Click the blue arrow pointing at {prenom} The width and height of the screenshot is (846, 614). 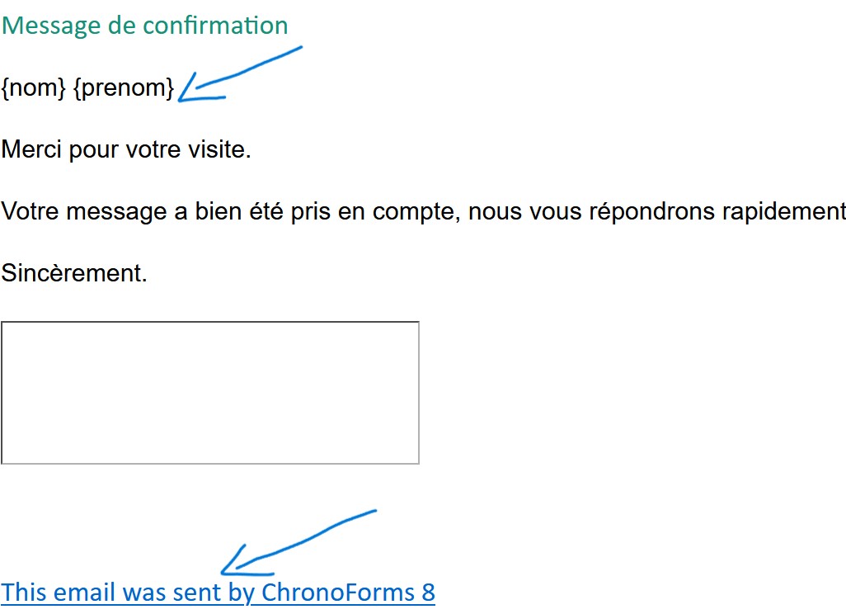[239, 73]
